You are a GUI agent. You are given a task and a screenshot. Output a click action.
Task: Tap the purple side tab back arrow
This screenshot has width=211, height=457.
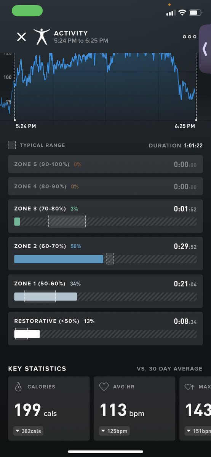point(205,50)
